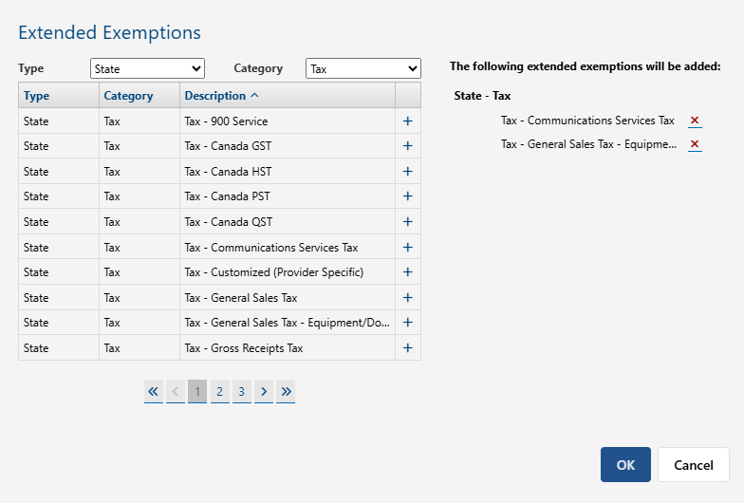Select the 'Tax - Canada GST' description cell
The image size is (744, 503).
coord(288,146)
